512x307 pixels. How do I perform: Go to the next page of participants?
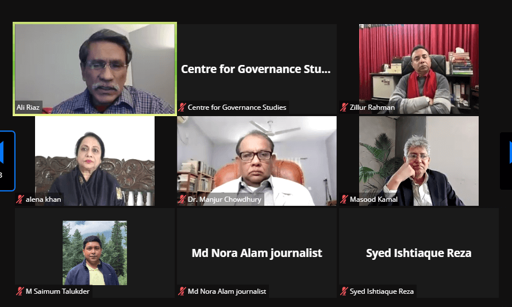click(x=506, y=160)
